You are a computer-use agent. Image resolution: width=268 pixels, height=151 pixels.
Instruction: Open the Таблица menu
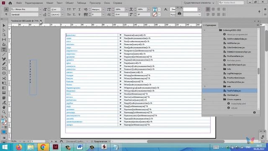click(x=81, y=3)
